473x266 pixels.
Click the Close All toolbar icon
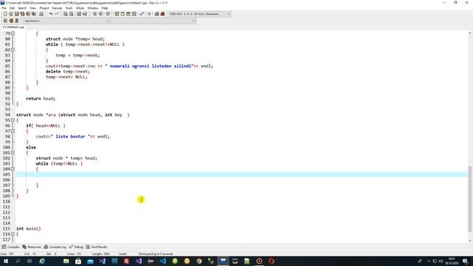click(34, 14)
